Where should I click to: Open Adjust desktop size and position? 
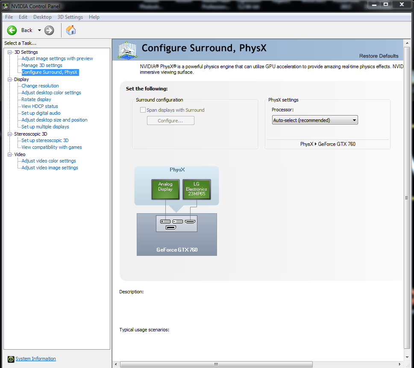[54, 120]
